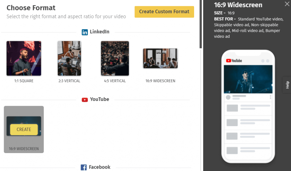Viewport: 291px width, 171px height.
Task: Click the format list vertical scrollbar
Action: (x=201, y=24)
